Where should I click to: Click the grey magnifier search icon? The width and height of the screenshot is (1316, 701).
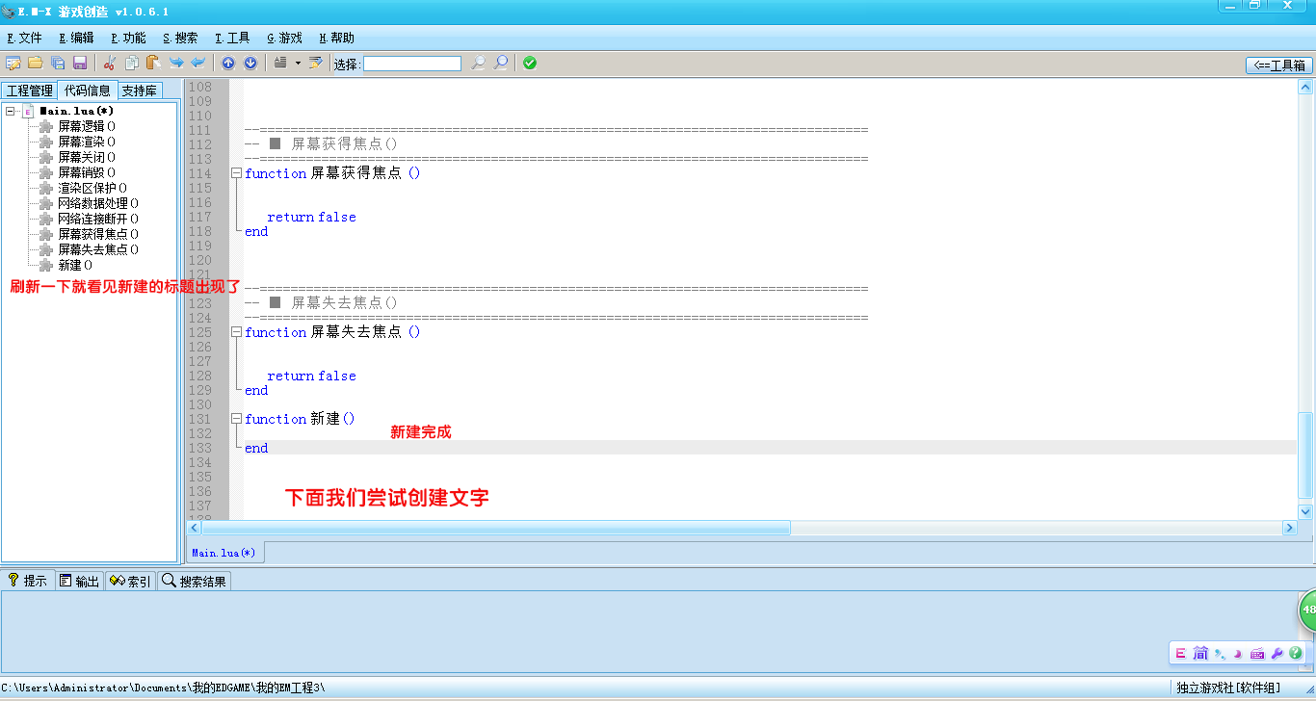pos(478,63)
